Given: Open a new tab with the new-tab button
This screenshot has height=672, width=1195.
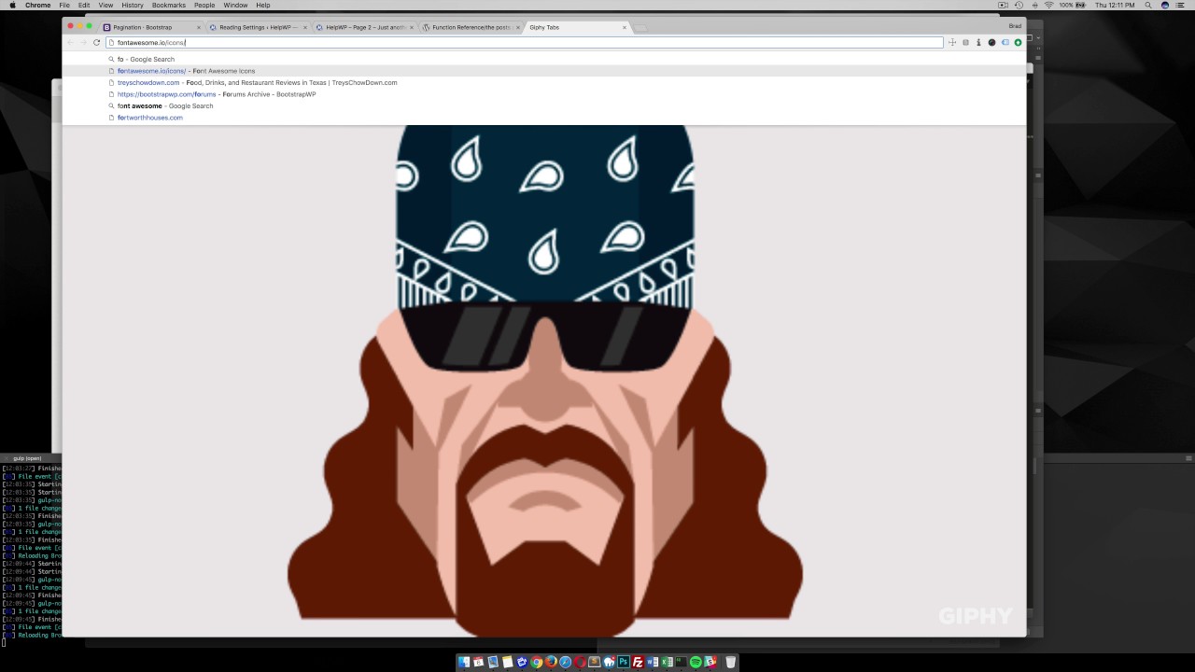Looking at the screenshot, I should 640,27.
